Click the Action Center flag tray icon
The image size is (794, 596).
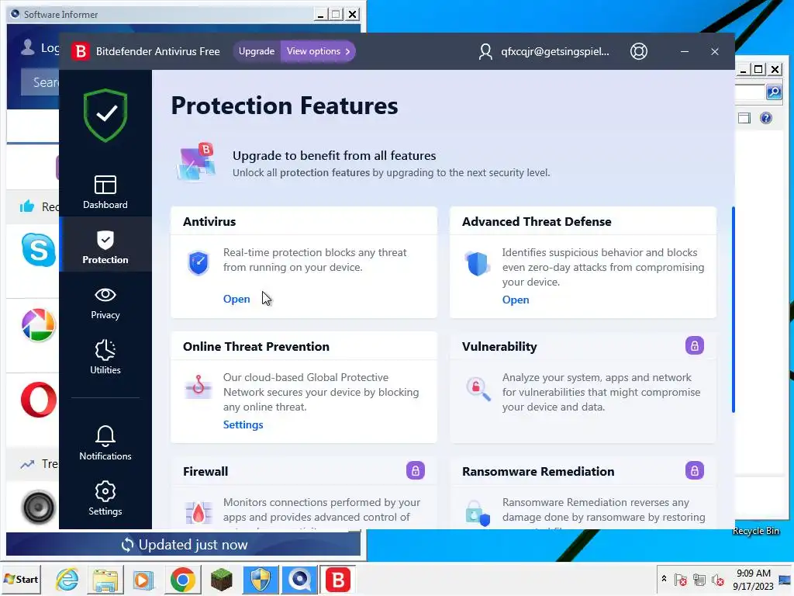[x=681, y=579]
